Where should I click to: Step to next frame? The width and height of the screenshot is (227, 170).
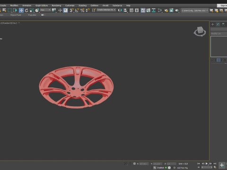pos(210,164)
